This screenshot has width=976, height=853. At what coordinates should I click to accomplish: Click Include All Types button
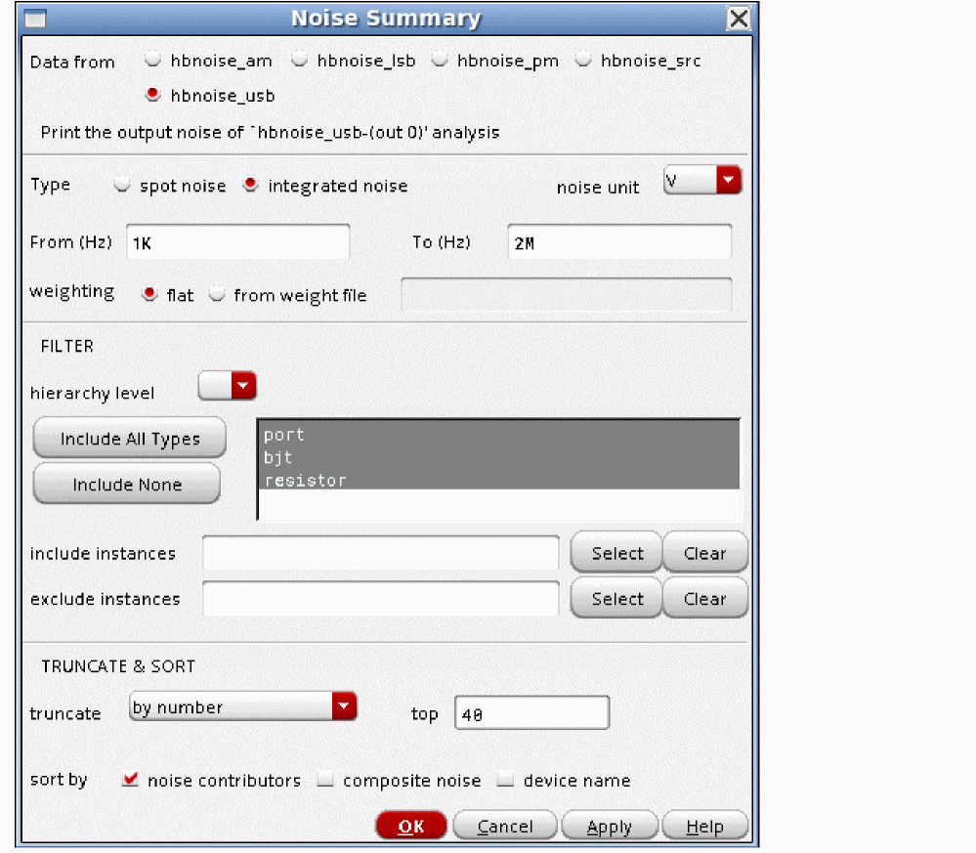[130, 439]
